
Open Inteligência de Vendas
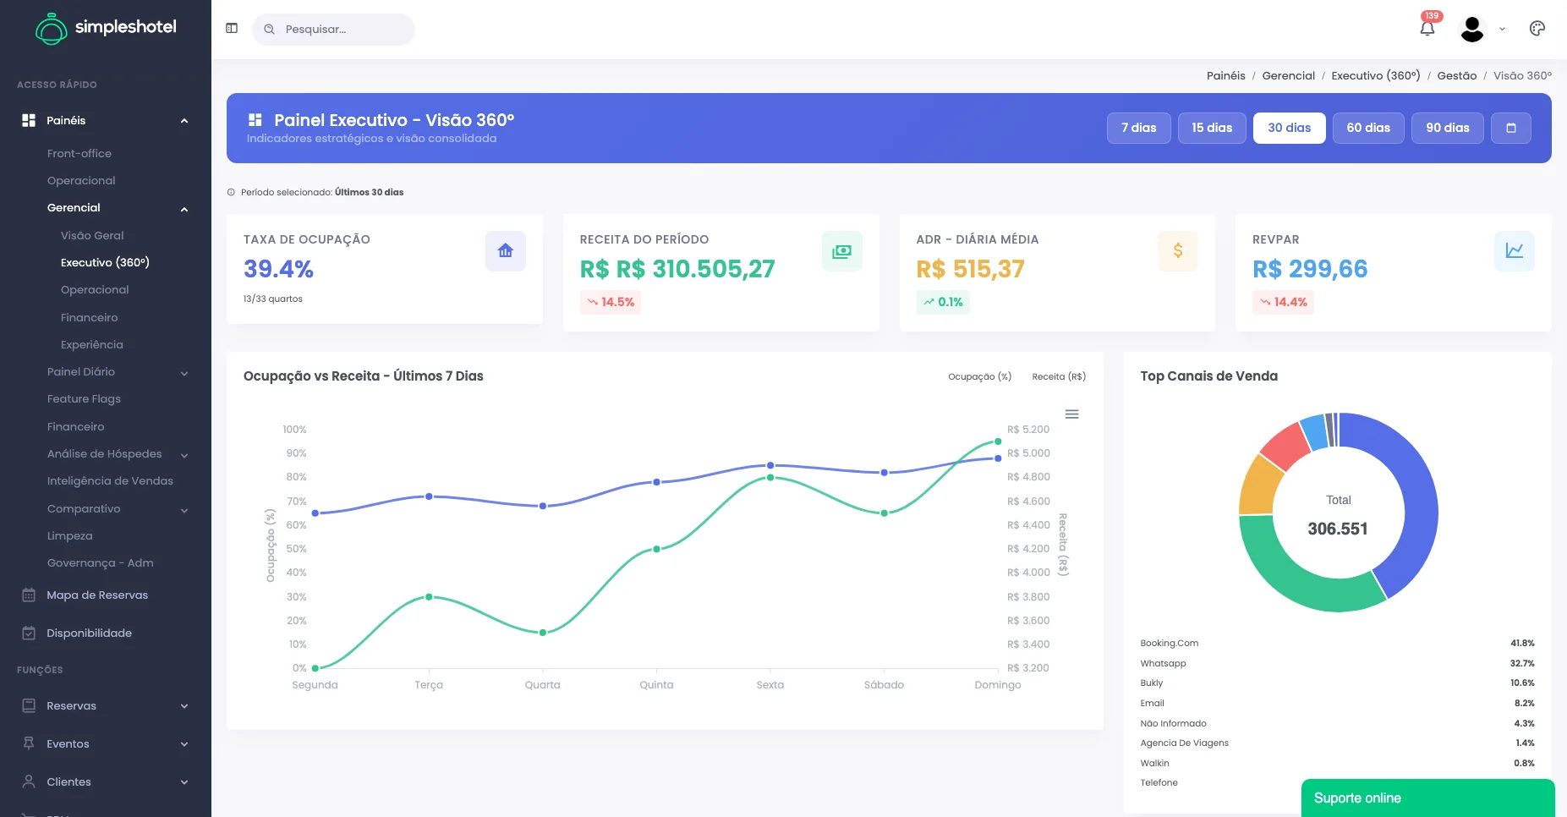pos(110,480)
